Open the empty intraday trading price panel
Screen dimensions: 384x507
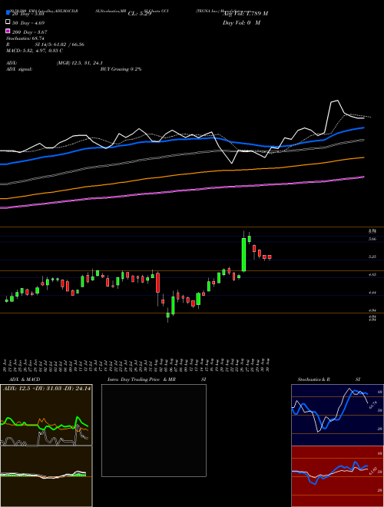coord(154,430)
